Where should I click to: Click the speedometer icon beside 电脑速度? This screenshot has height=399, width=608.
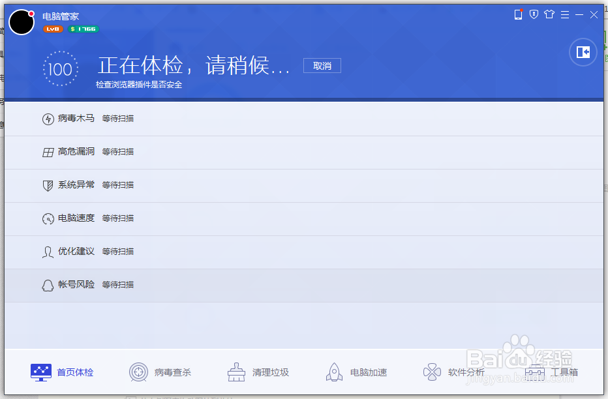[48, 218]
